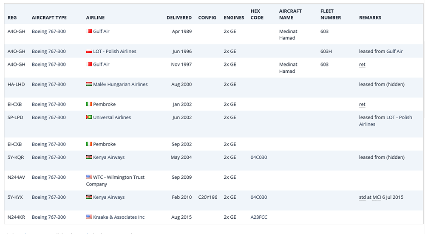
Task: Click Medinat Hamad name in Apr 1989 row
Action: (288, 34)
